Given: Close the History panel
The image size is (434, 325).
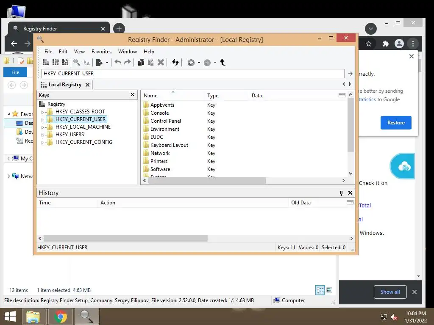Looking at the screenshot, I should 350,193.
